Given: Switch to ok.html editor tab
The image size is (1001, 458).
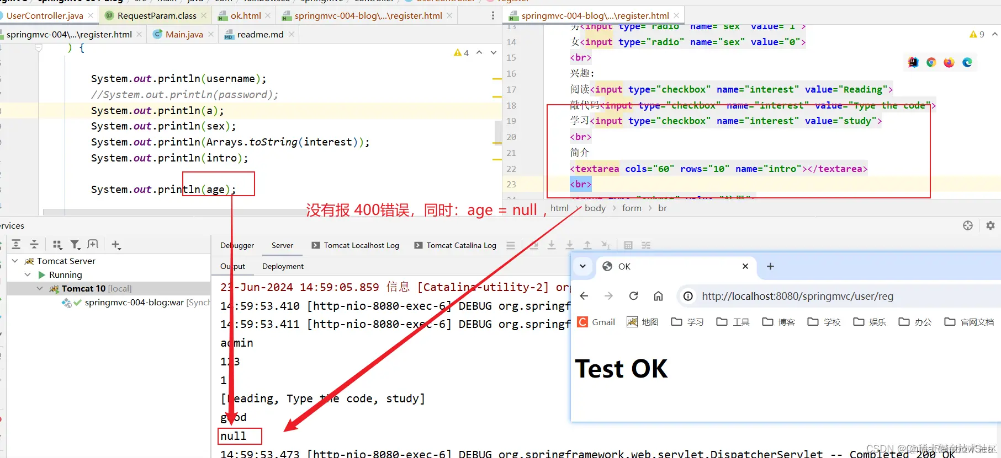Looking at the screenshot, I should [x=246, y=15].
